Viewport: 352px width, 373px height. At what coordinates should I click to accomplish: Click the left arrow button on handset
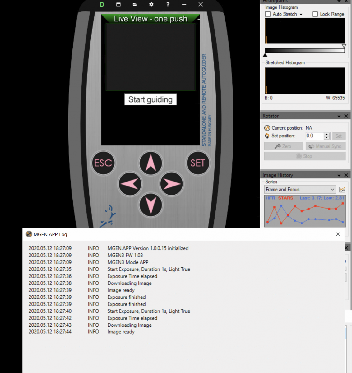(130, 184)
